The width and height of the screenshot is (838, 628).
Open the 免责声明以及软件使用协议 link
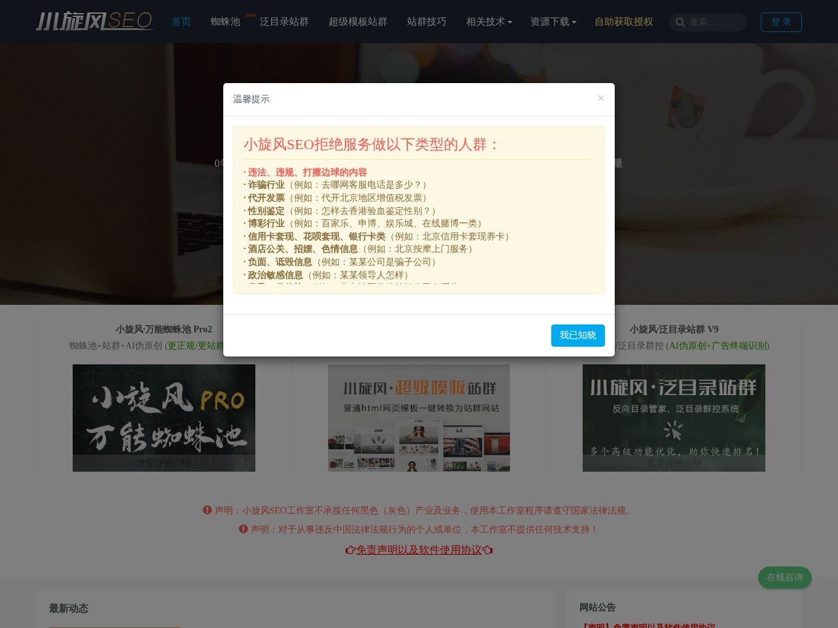(x=419, y=550)
